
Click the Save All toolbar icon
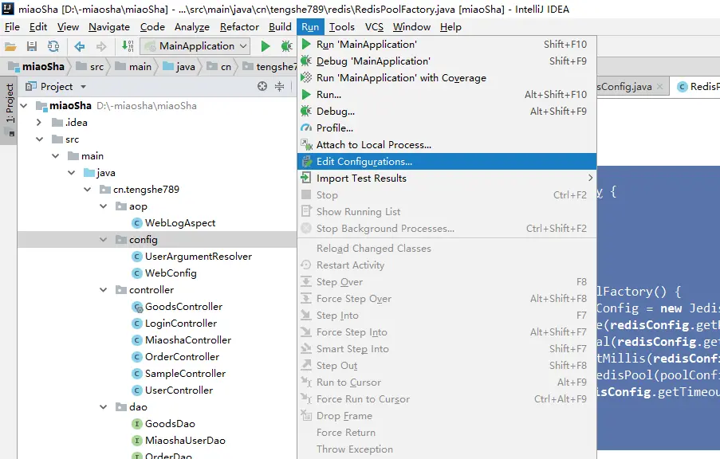pos(32,46)
